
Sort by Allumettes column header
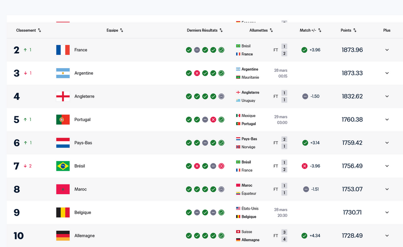(x=261, y=30)
